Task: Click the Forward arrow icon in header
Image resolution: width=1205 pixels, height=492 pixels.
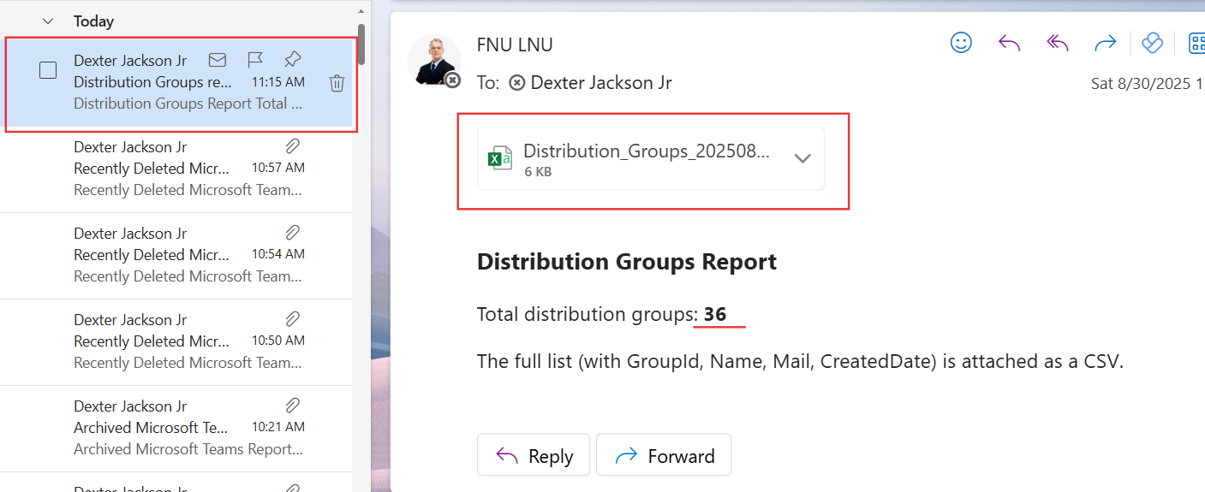Action: click(1106, 43)
